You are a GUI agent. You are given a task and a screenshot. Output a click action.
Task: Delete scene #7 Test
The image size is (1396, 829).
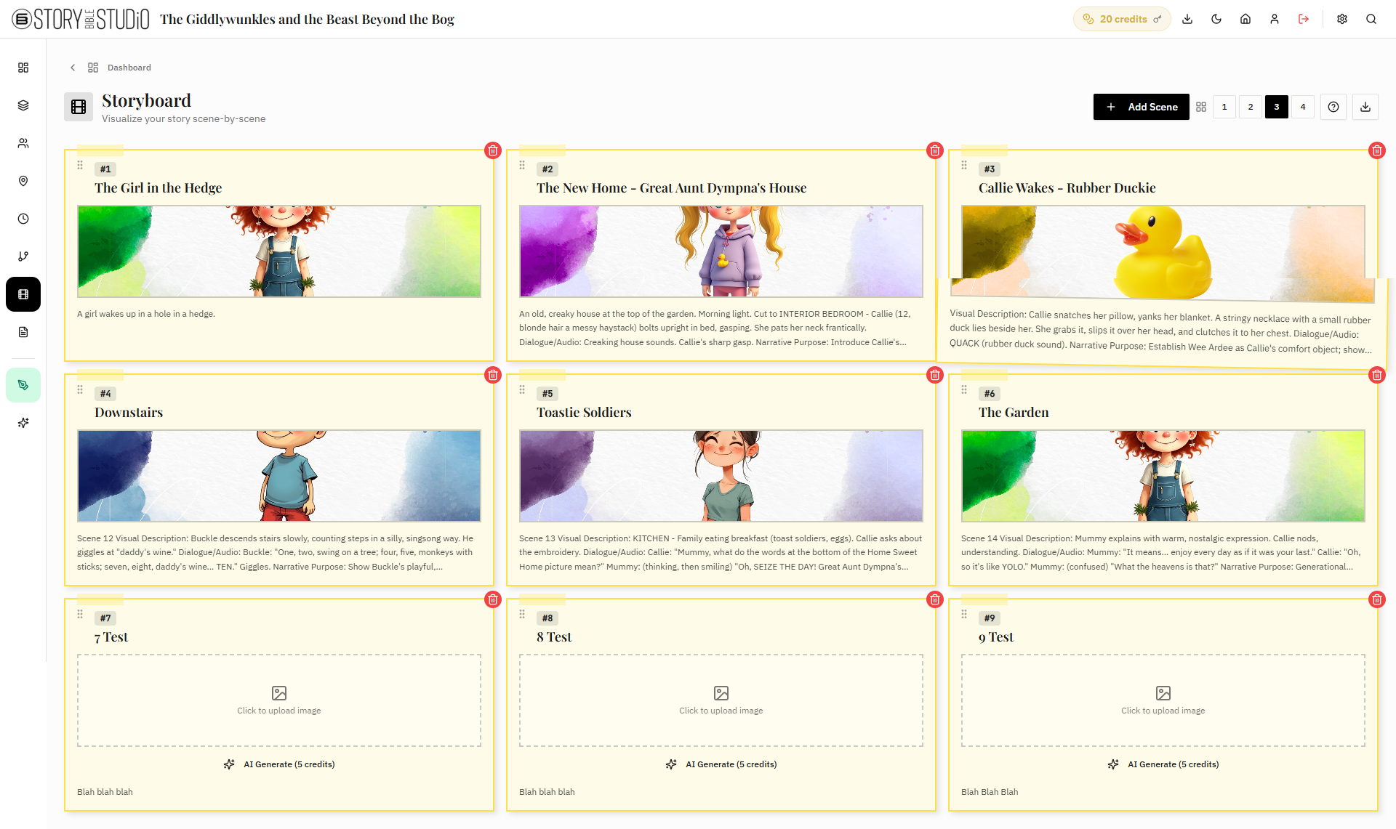(x=493, y=599)
